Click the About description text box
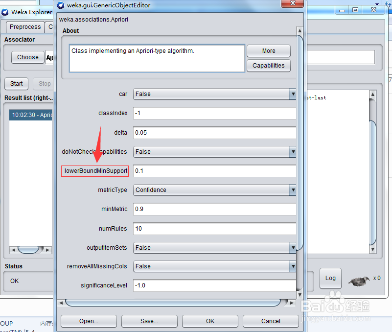The height and width of the screenshot is (332, 392). (157, 59)
